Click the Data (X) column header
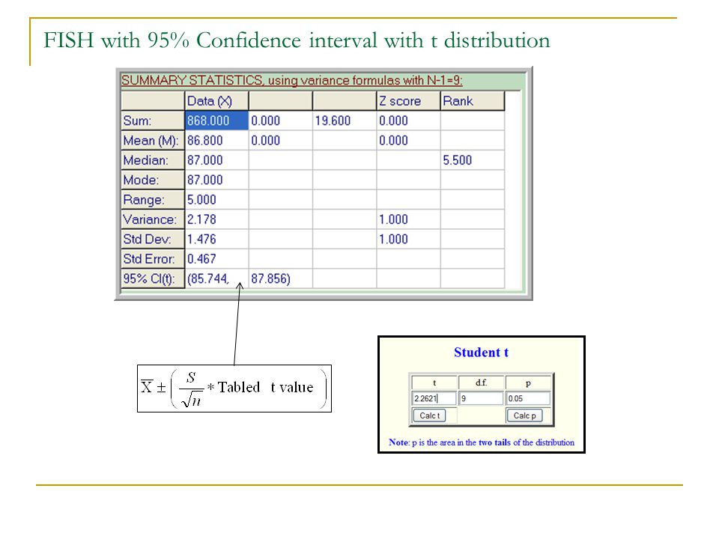The height and width of the screenshot is (539, 719). click(x=216, y=101)
